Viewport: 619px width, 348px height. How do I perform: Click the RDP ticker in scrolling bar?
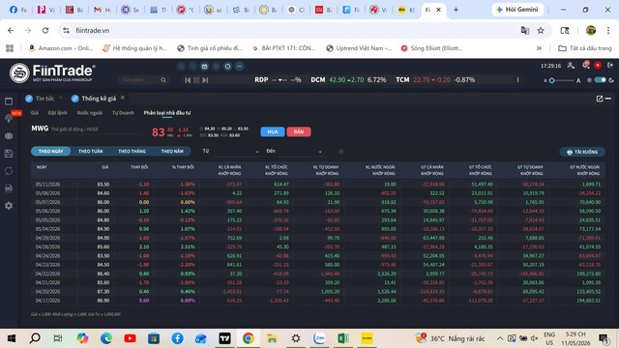(278, 79)
